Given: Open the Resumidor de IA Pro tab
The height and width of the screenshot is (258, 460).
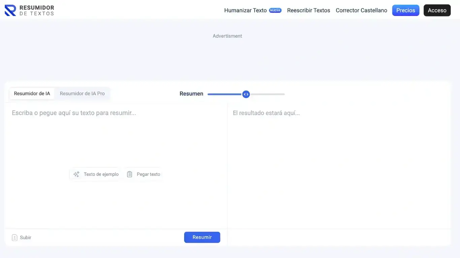Looking at the screenshot, I should 82,93.
